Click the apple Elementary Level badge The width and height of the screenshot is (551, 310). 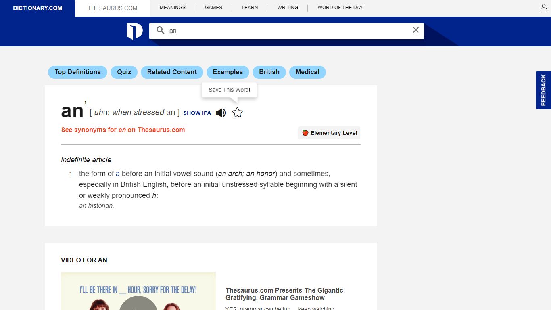click(x=329, y=133)
